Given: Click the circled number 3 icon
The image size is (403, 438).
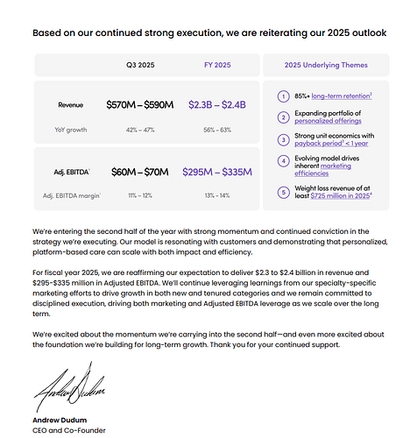Looking at the screenshot, I should [x=283, y=140].
